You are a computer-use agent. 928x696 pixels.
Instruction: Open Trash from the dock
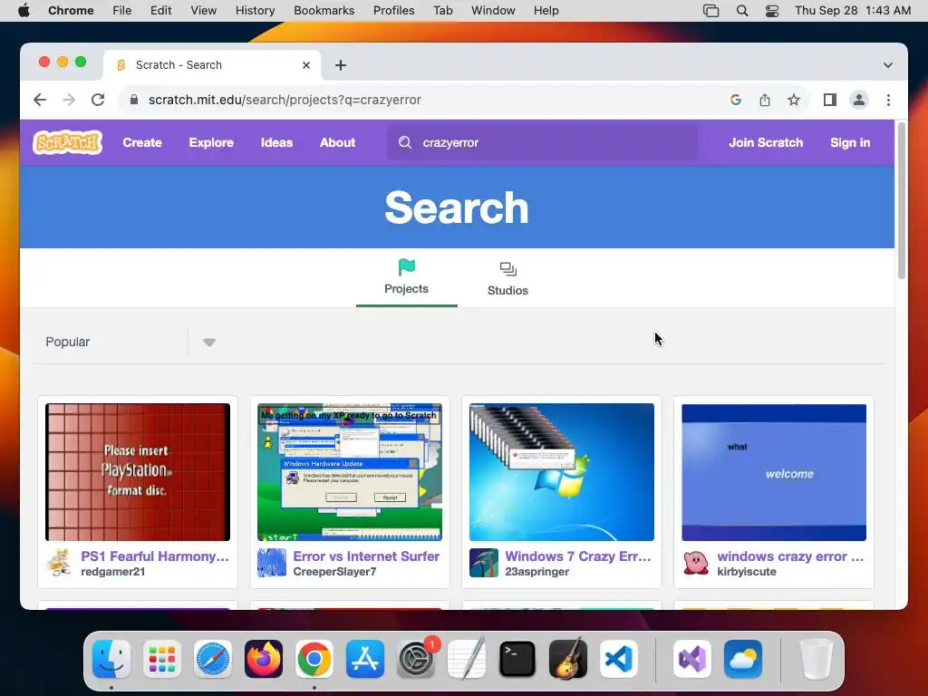(x=817, y=660)
